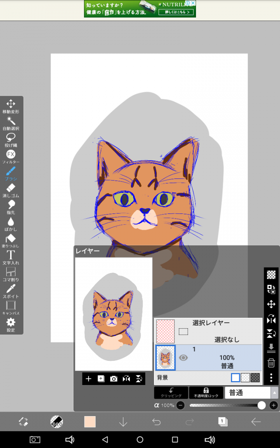Select the Eyedropper (スポイト) tool
Screen dimensions: 280x448
[x=11, y=290]
